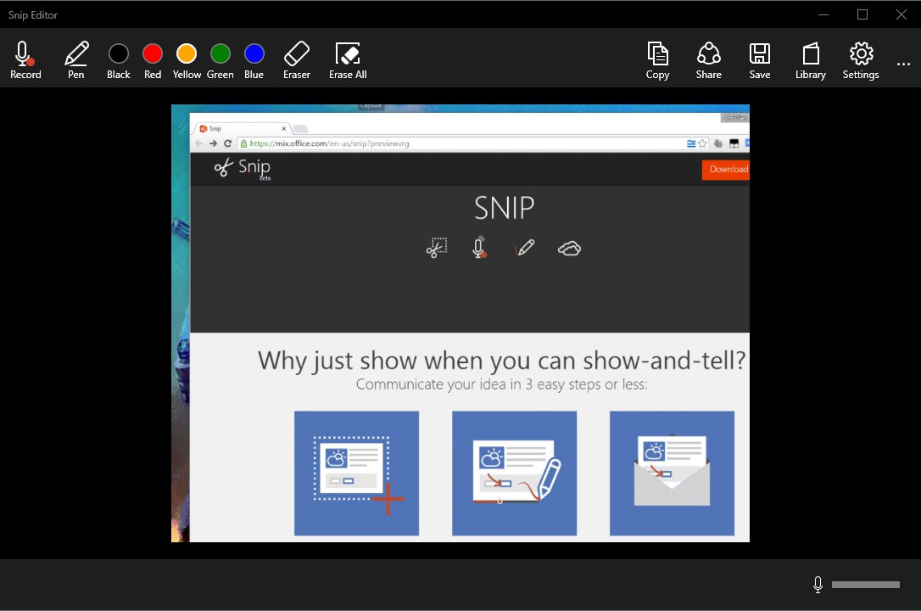Minimize the Snip Editor window
Viewport: 921px width, 611px height.
(x=823, y=14)
